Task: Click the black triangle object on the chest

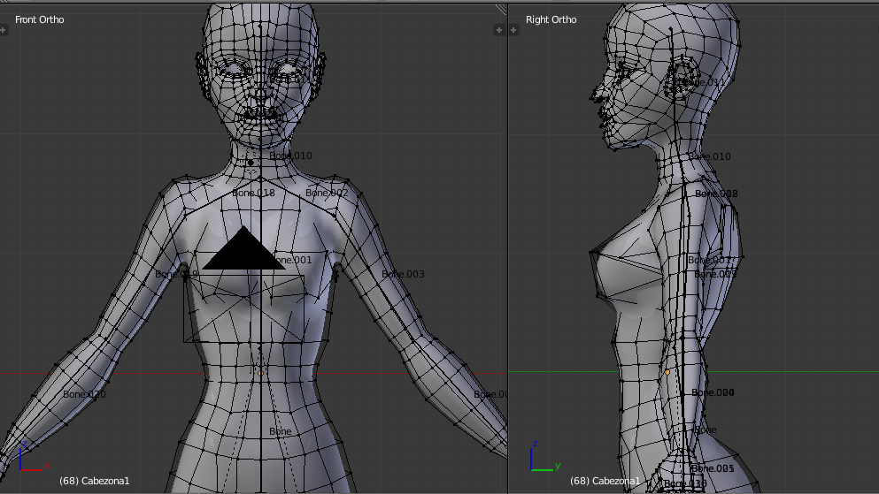Action: pyautogui.click(x=243, y=247)
